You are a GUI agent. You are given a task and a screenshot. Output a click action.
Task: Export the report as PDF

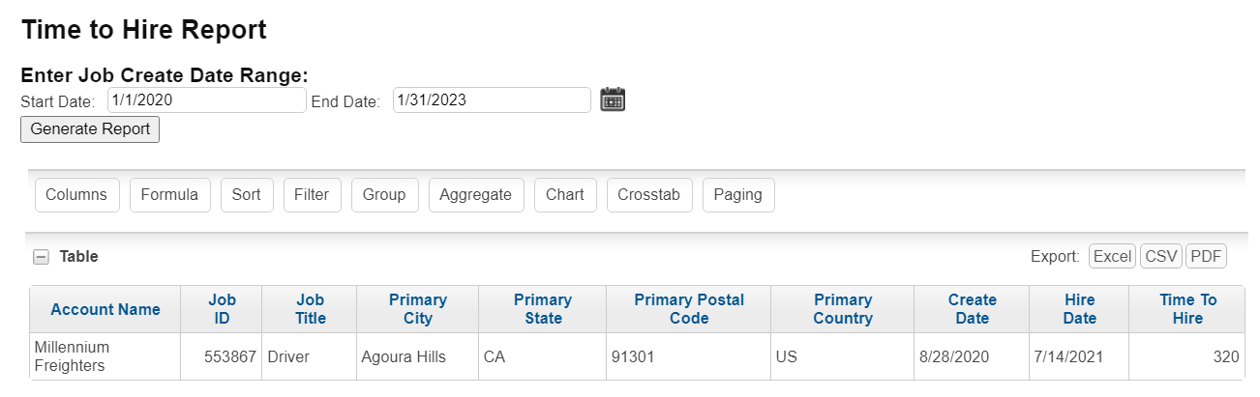tap(1206, 256)
